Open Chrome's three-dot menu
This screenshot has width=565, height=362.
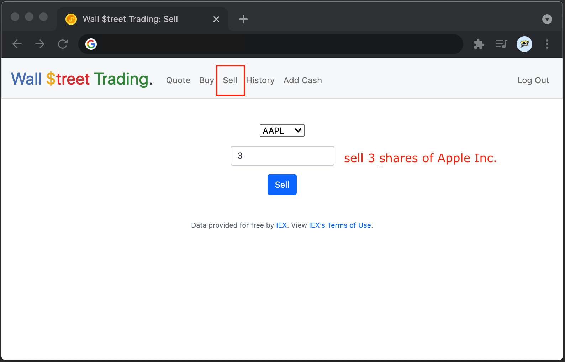tap(547, 44)
